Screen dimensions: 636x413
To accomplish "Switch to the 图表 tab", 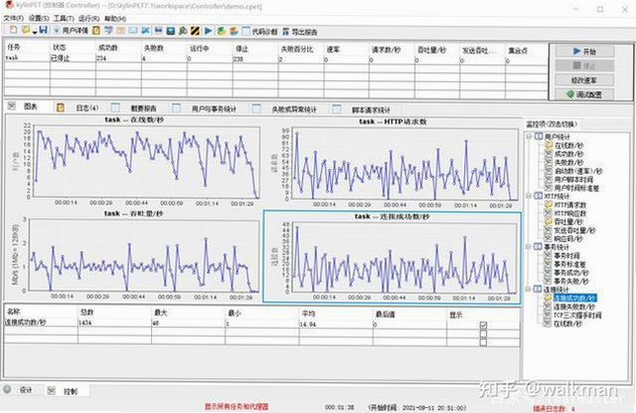I will [24, 107].
